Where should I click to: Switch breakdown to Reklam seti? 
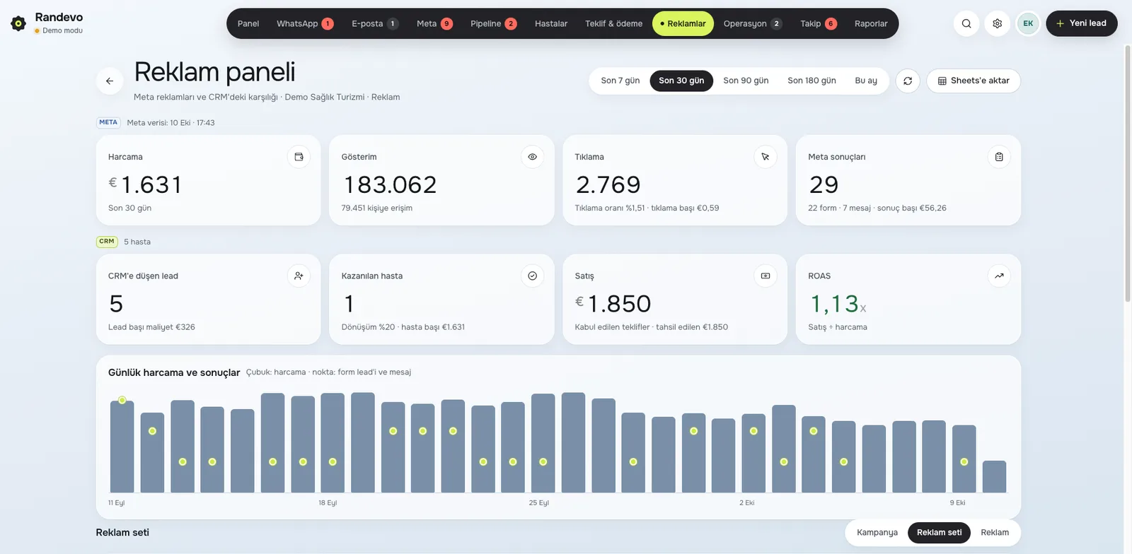point(939,533)
